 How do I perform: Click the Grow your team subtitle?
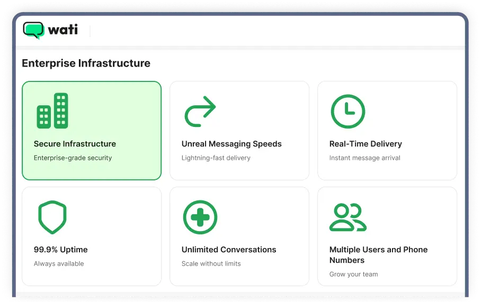(353, 274)
